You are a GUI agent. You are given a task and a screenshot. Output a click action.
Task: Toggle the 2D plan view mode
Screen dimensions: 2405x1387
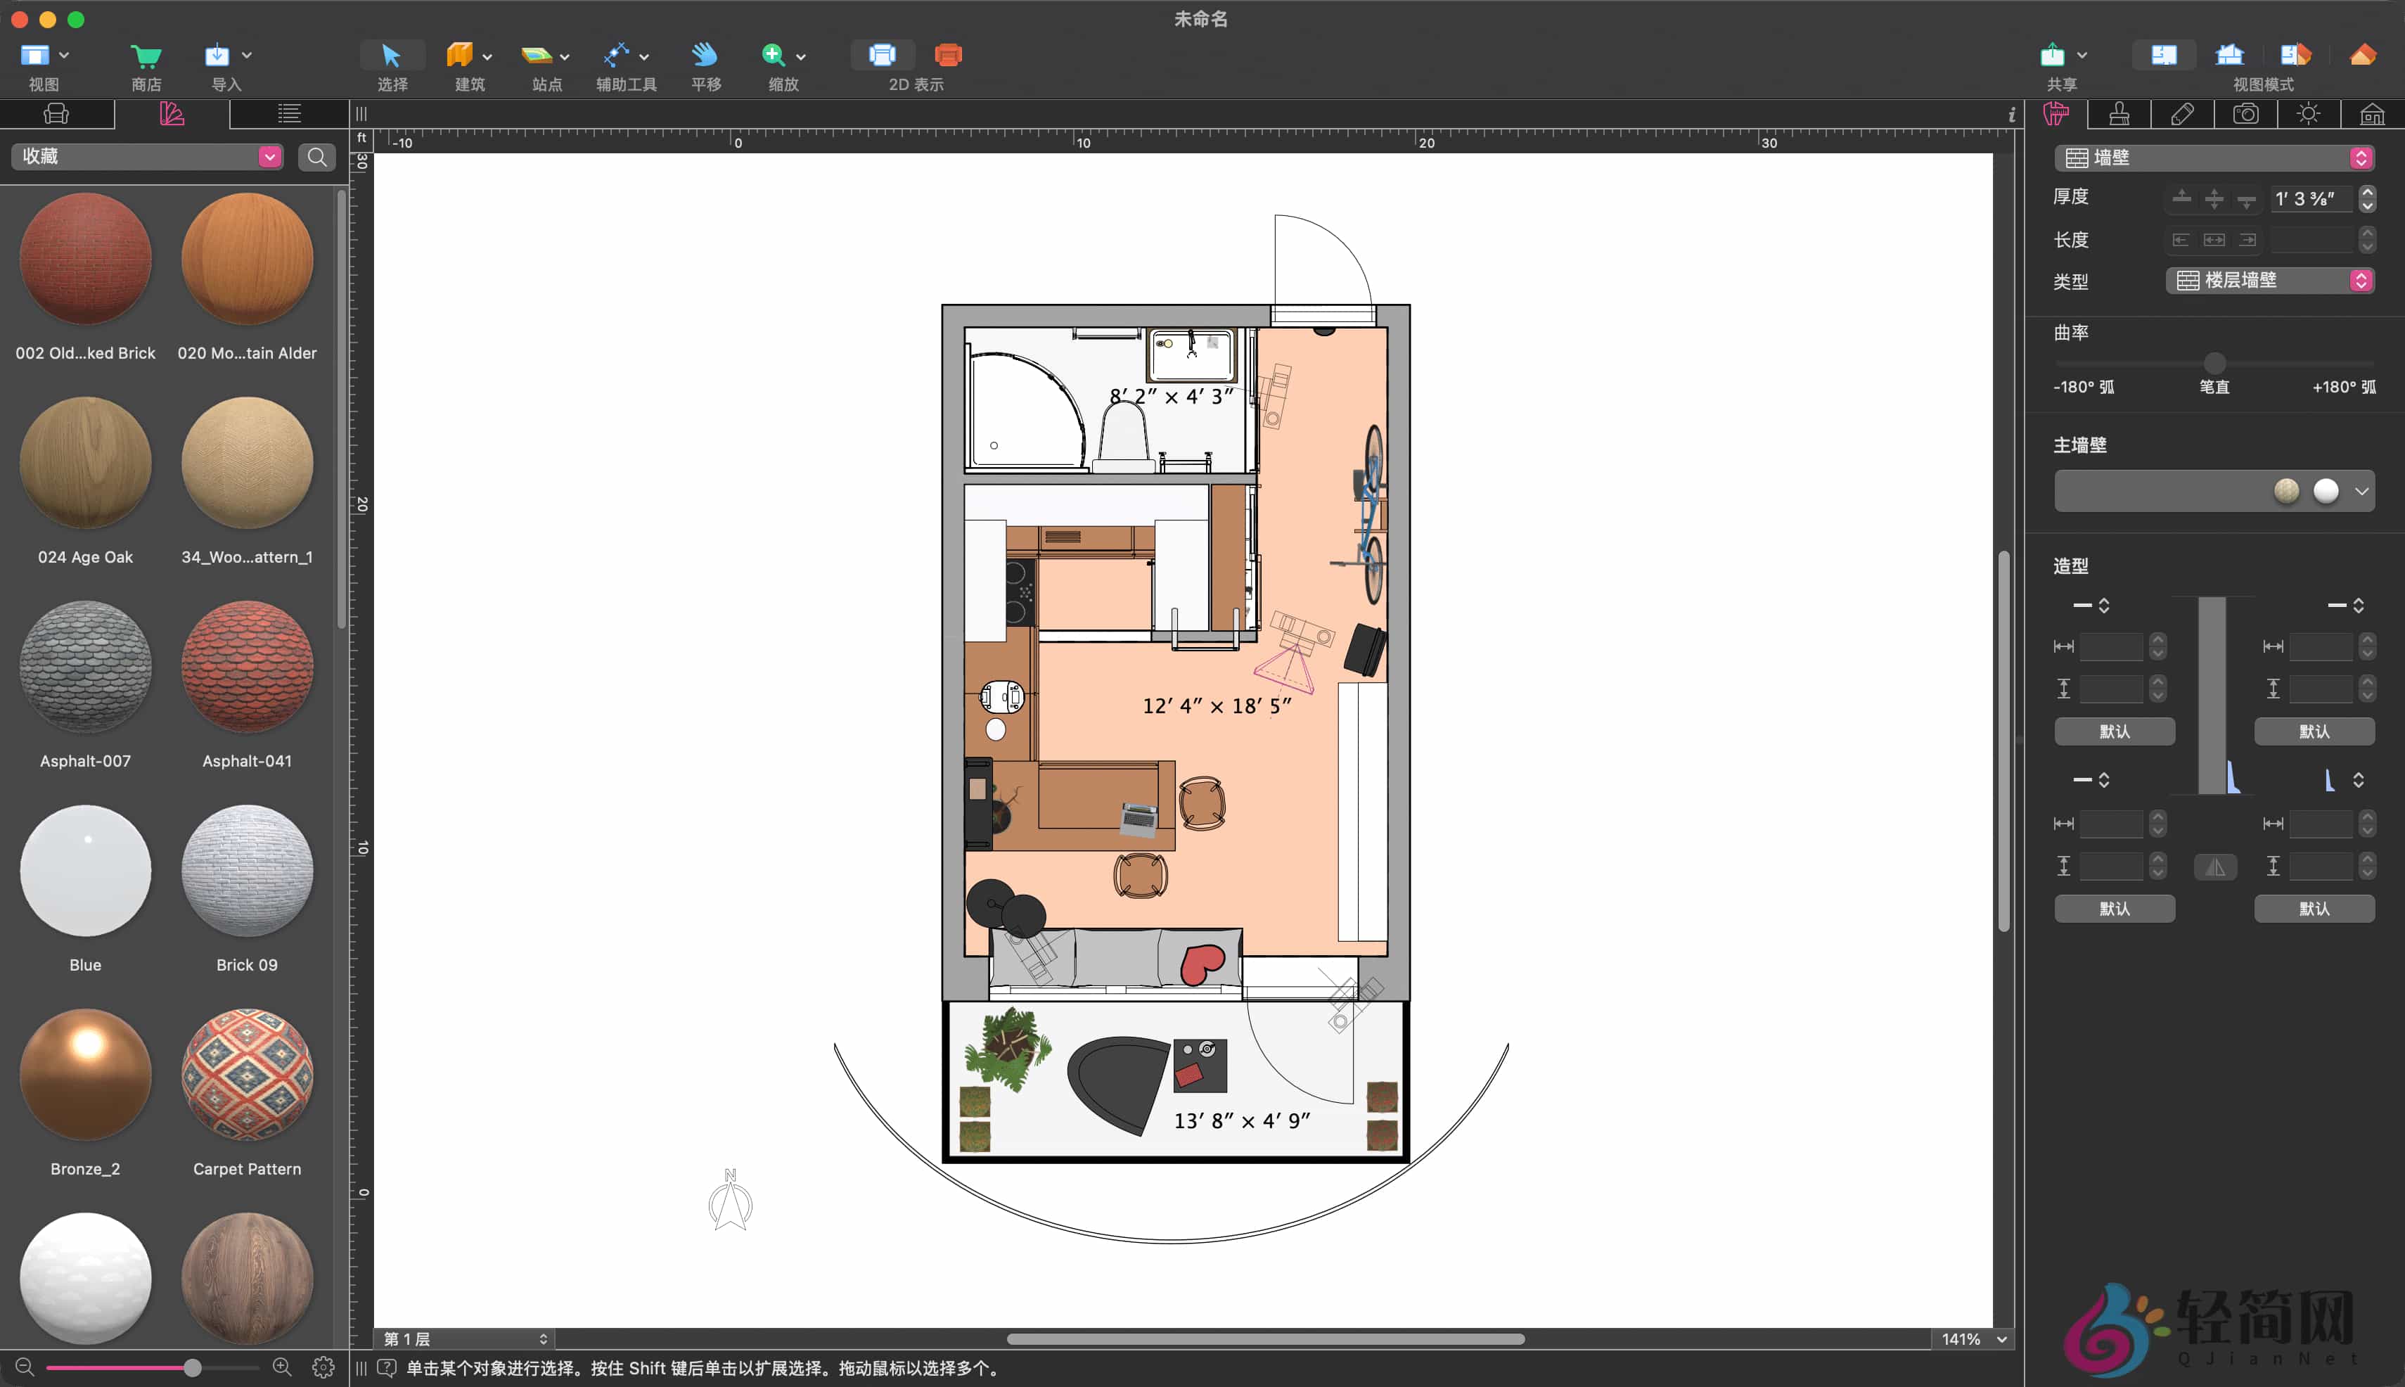pyautogui.click(x=2163, y=56)
